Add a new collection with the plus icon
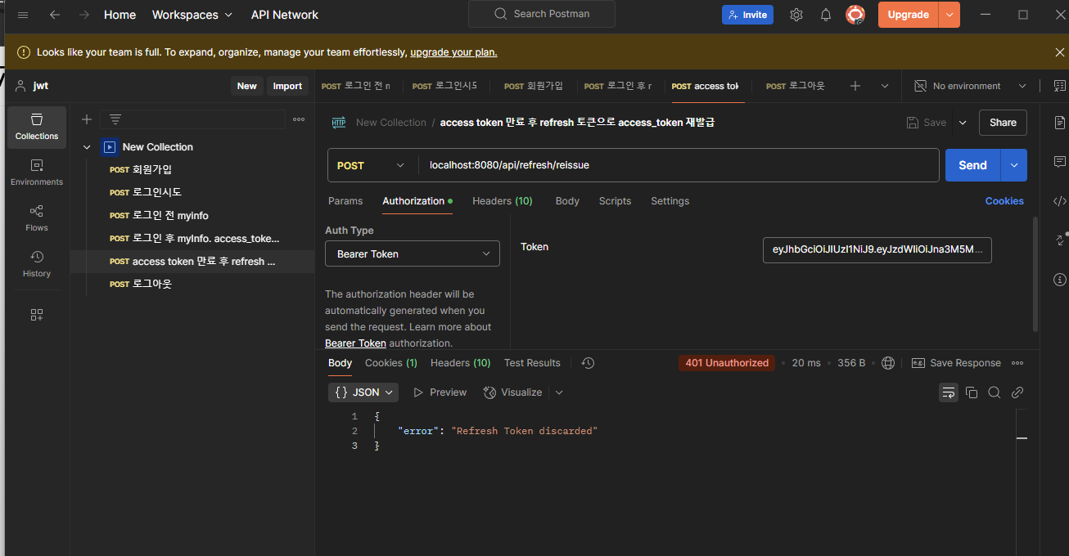This screenshot has height=556, width=1069. pos(86,119)
